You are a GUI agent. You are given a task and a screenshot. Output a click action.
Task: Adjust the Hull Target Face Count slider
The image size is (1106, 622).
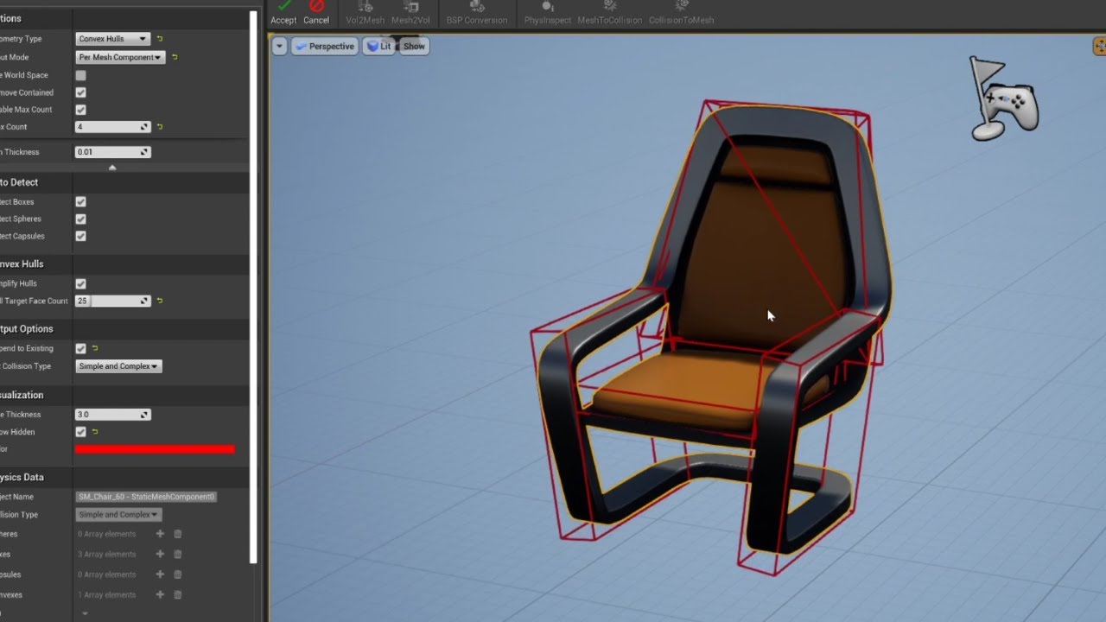click(113, 301)
